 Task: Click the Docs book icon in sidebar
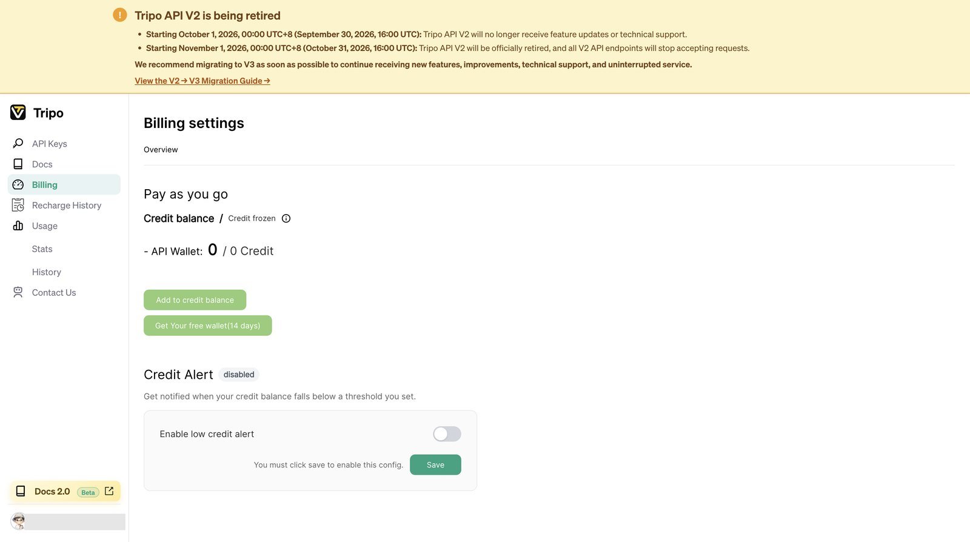[18, 164]
